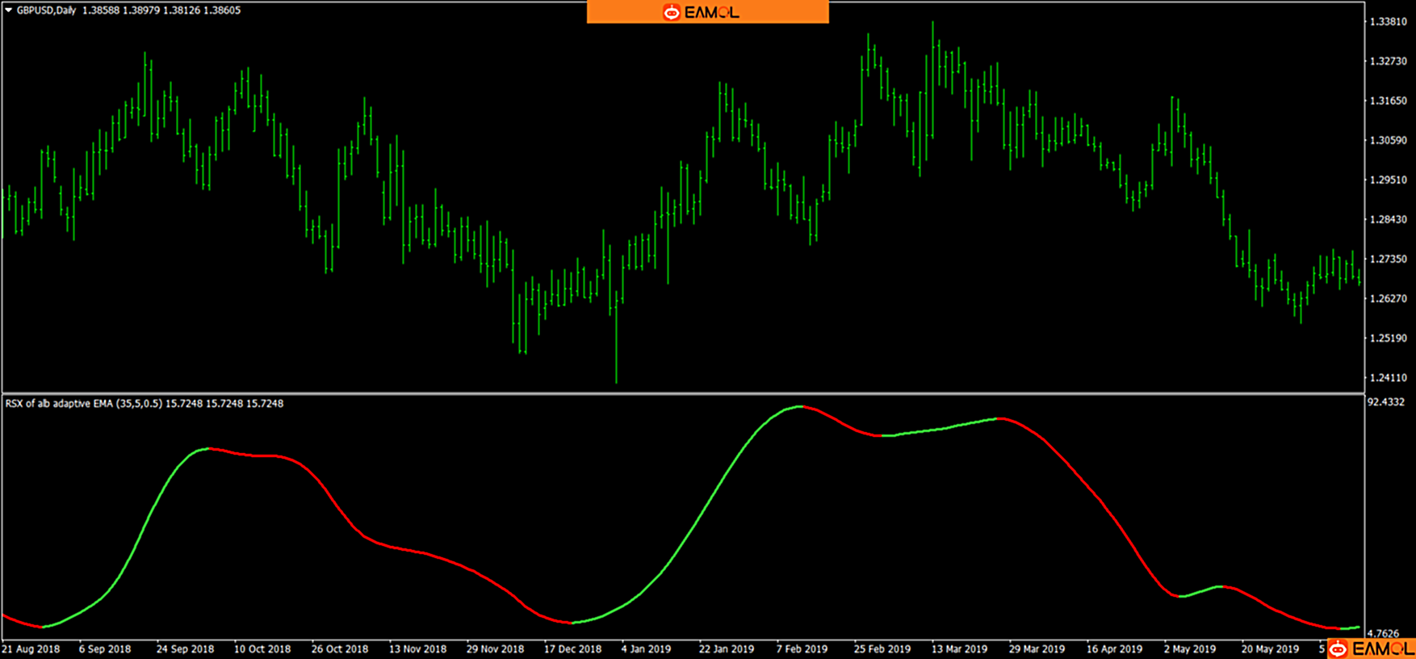Click the GBPUSD,Daily chart title
Screen dimensions: 1416x659
tap(46, 10)
